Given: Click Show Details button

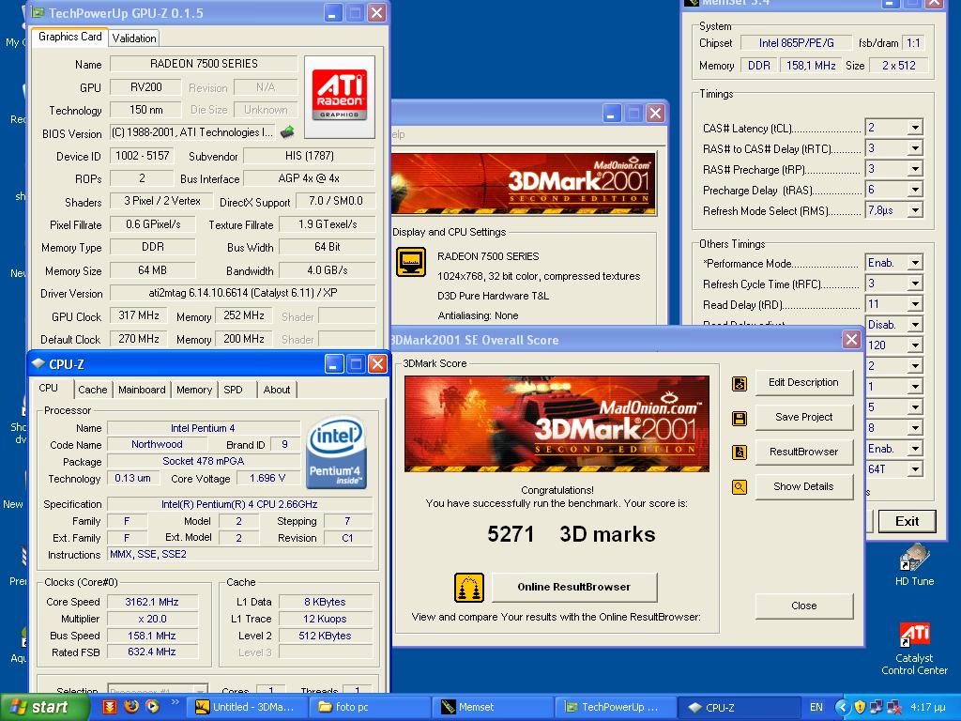Looking at the screenshot, I should coord(803,487).
